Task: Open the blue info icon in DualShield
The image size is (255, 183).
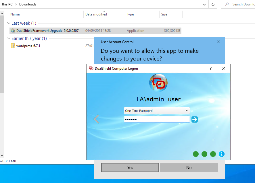Action: (x=221, y=154)
